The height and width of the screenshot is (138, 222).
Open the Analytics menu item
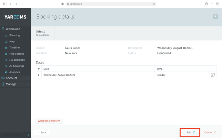coord(15,72)
